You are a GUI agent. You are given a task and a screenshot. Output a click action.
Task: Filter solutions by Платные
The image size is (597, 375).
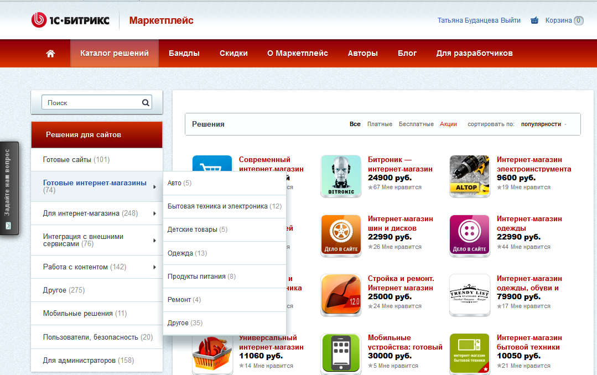click(x=380, y=124)
